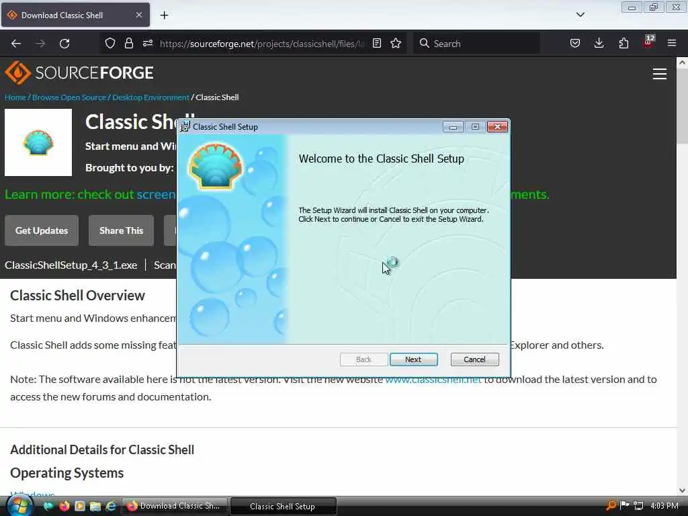Go to Home breadcrumb link

(x=15, y=97)
